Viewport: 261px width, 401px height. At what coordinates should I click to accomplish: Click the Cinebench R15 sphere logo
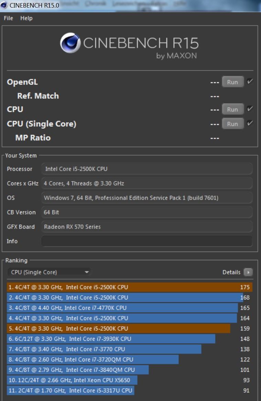coord(70,43)
